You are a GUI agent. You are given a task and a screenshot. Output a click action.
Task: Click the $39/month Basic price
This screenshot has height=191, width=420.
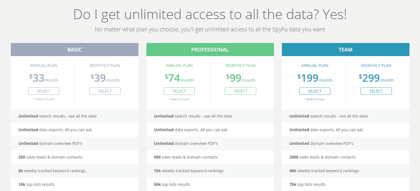pos(105,78)
